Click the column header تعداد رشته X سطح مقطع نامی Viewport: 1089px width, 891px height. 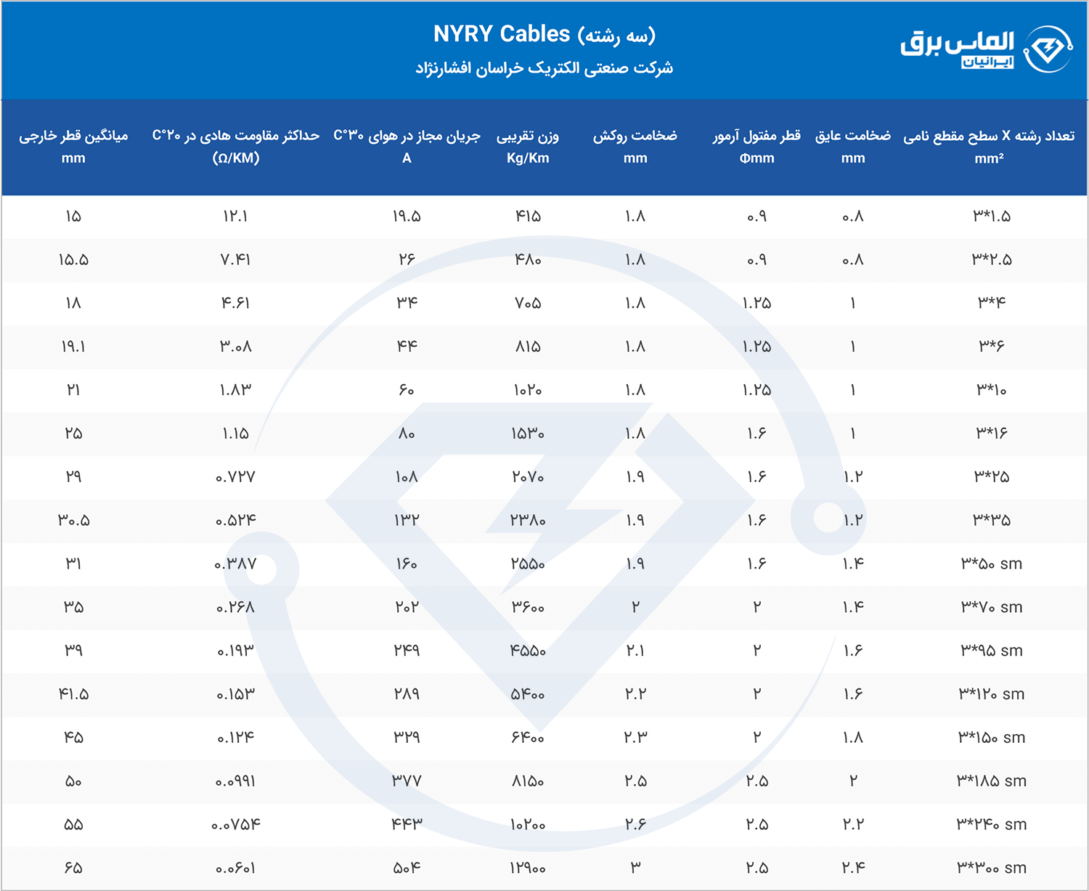pos(989,146)
